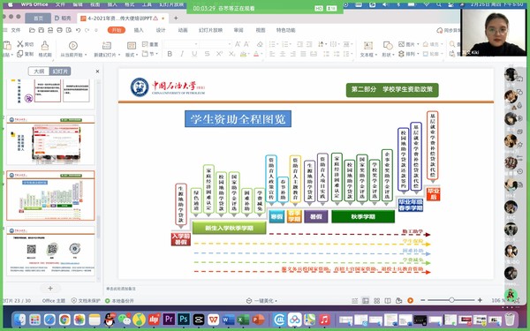The height and width of the screenshot is (331, 530).
Task: Start slideshow from orange play button
Action: [x=410, y=300]
